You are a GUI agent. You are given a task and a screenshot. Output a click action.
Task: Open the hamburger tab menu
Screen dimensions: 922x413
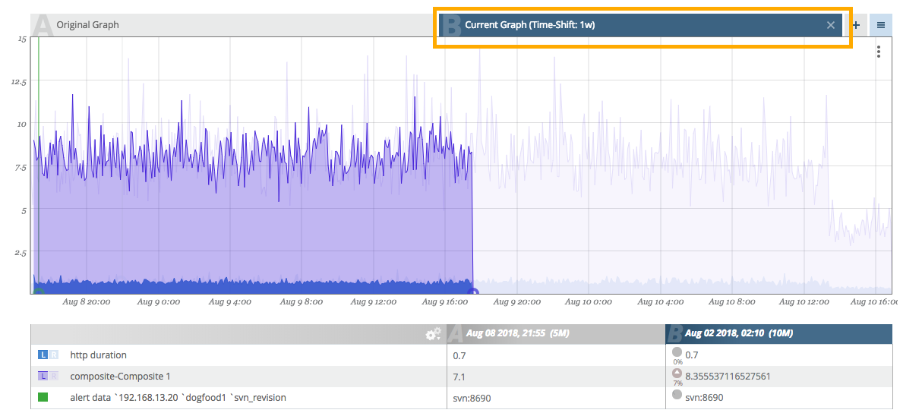pyautogui.click(x=881, y=25)
